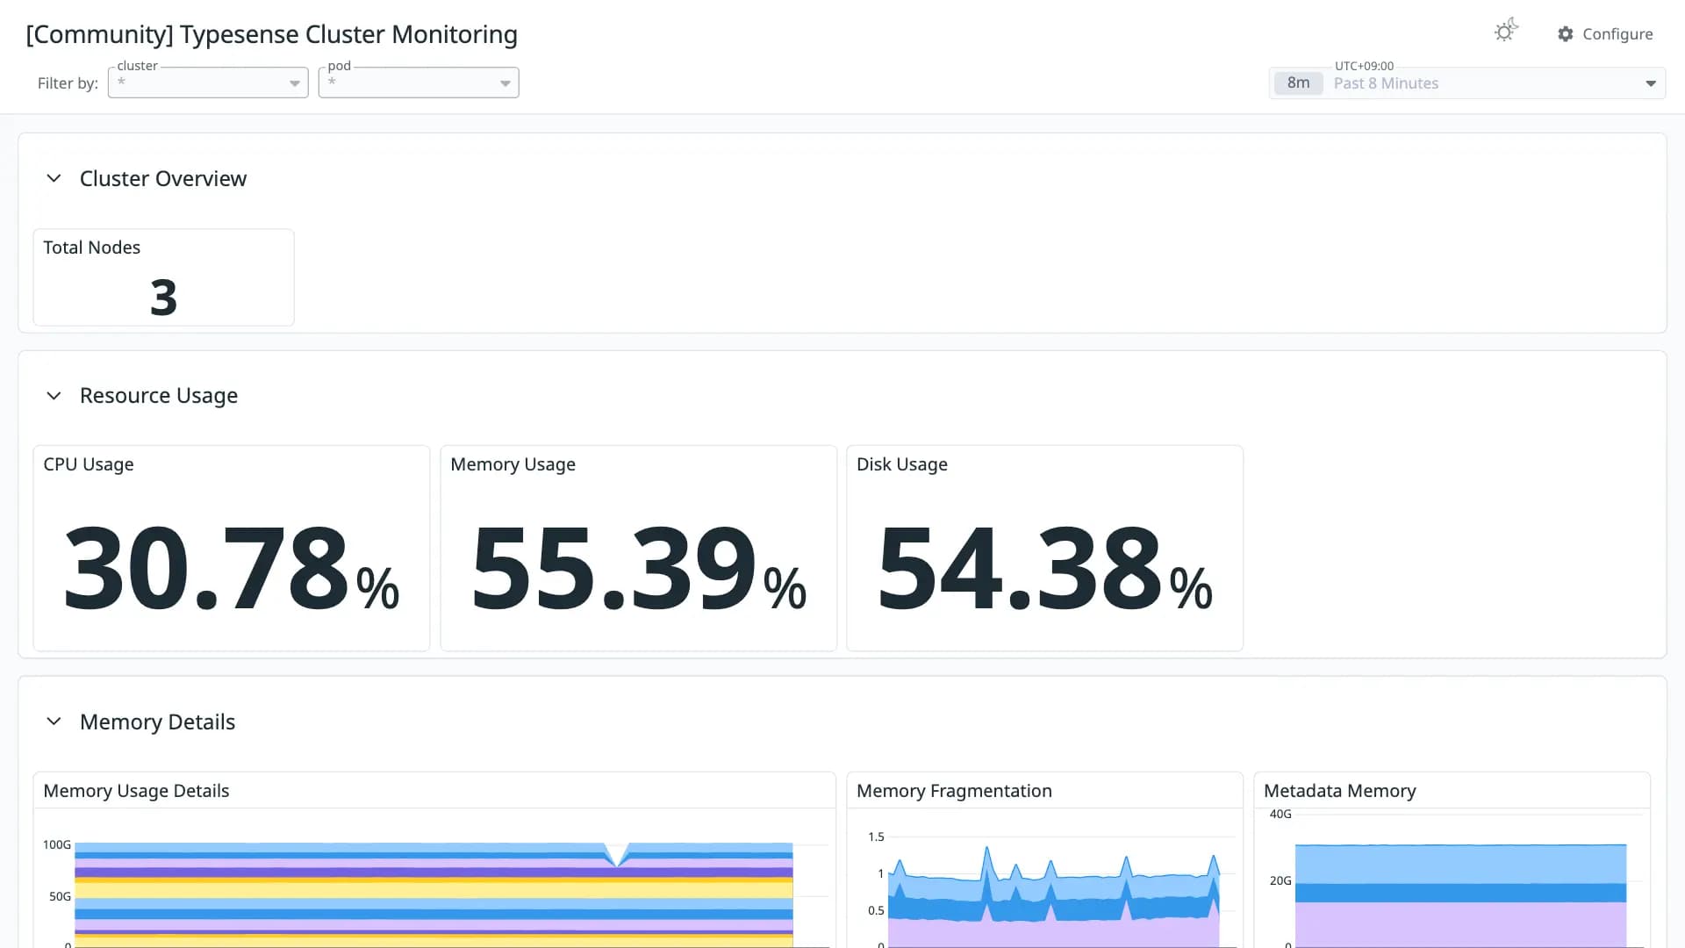Viewport: 1685px width, 948px height.
Task: Click the Disk Usage widget title
Action: tap(902, 464)
